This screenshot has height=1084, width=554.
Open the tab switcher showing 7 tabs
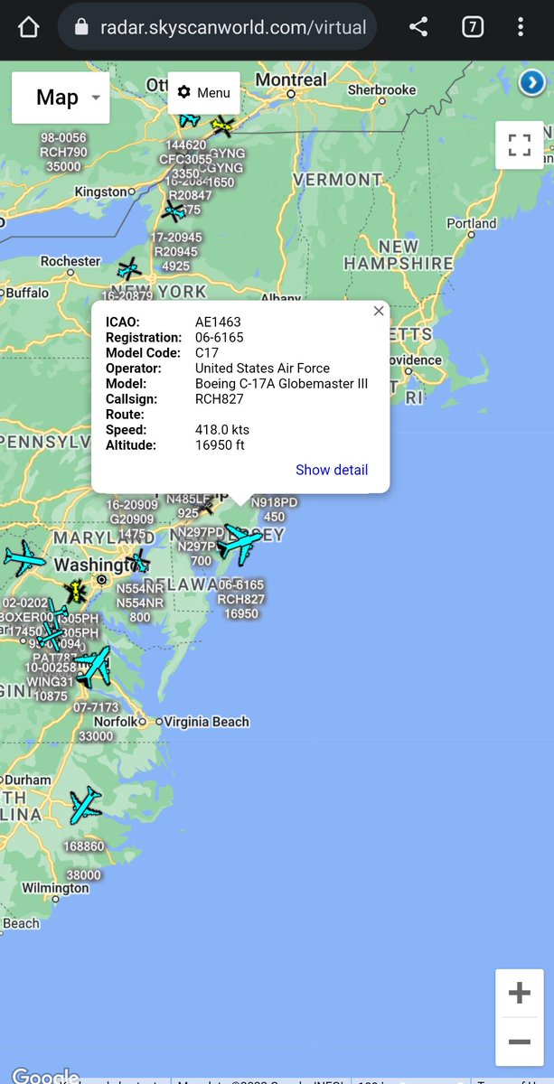(472, 27)
